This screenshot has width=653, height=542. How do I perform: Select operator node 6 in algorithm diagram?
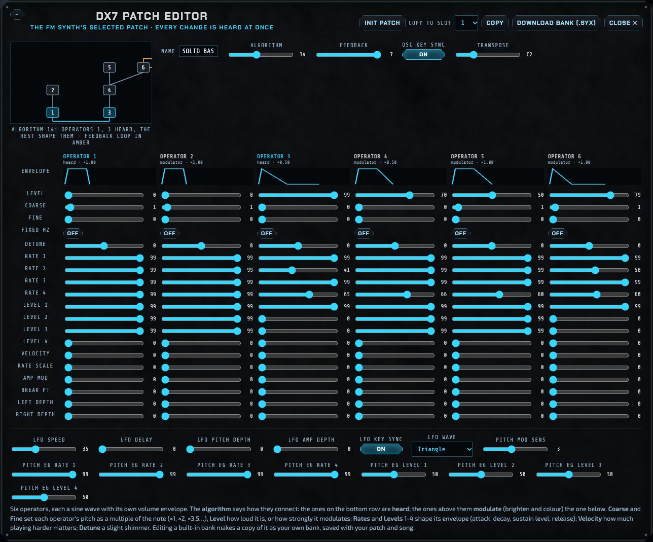143,67
